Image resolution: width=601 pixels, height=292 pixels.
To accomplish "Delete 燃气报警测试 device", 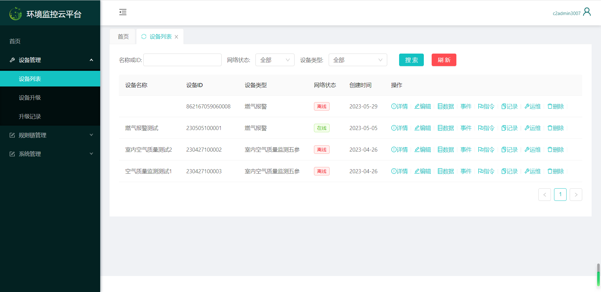I will (x=556, y=128).
